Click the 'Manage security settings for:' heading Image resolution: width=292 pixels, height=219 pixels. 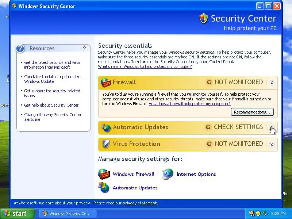tap(140, 159)
